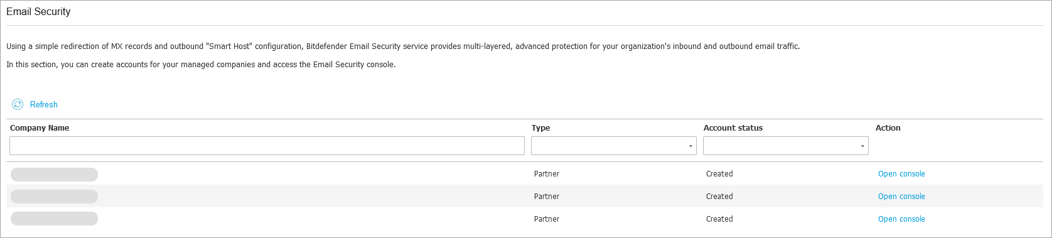
Task: Open the Type filter dropdown
Action: pyautogui.click(x=614, y=146)
